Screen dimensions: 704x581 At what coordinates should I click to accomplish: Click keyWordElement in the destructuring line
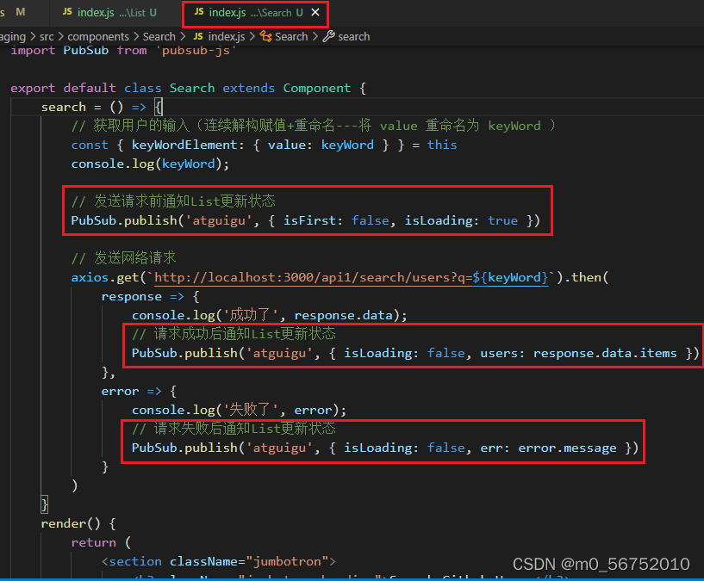point(184,145)
